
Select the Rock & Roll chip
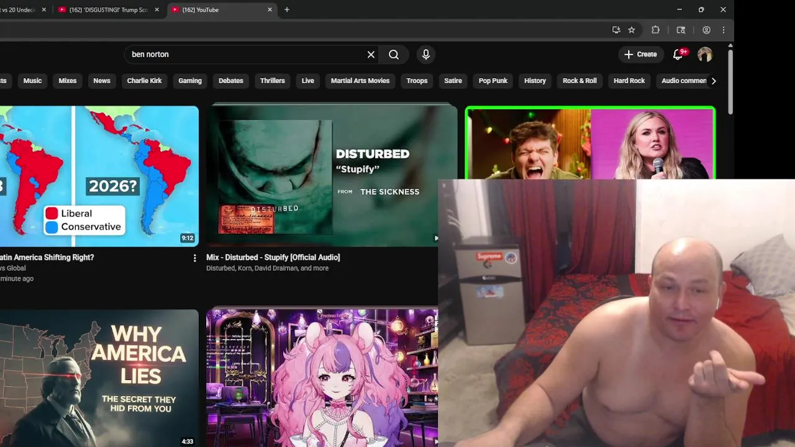579,81
